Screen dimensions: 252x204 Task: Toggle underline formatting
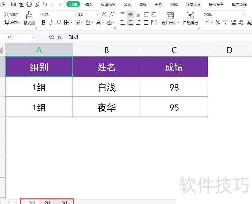pos(59,22)
